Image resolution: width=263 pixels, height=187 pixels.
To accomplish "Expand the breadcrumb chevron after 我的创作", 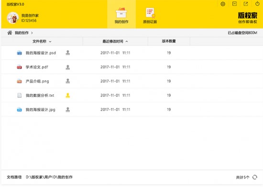I will point(32,33).
